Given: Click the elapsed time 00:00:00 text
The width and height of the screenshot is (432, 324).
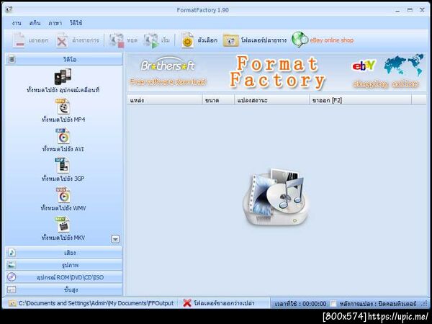Looking at the screenshot, I should [x=300, y=304].
